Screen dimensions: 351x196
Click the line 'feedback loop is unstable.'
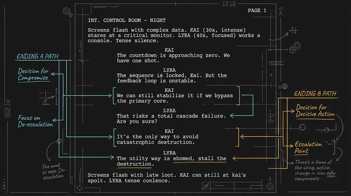(x=156, y=81)
